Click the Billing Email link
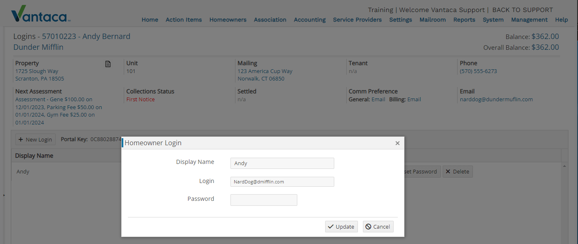This screenshot has width=578, height=244. (x=414, y=99)
